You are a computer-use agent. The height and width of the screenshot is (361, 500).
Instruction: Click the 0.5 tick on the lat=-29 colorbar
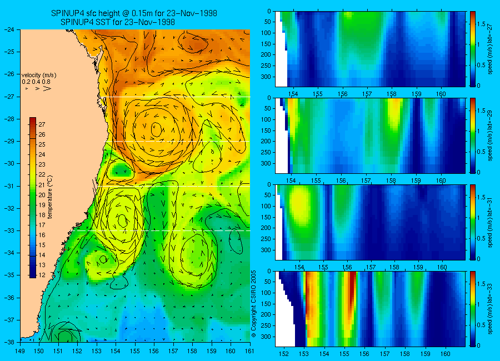482,152
